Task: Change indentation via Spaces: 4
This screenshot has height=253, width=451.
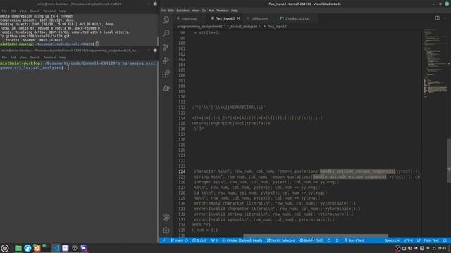Action: [x=392, y=240]
